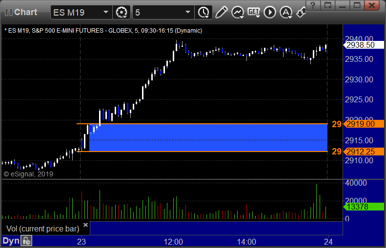Open the chart type line icon
Viewport: 386px width, 248px height.
point(238,12)
